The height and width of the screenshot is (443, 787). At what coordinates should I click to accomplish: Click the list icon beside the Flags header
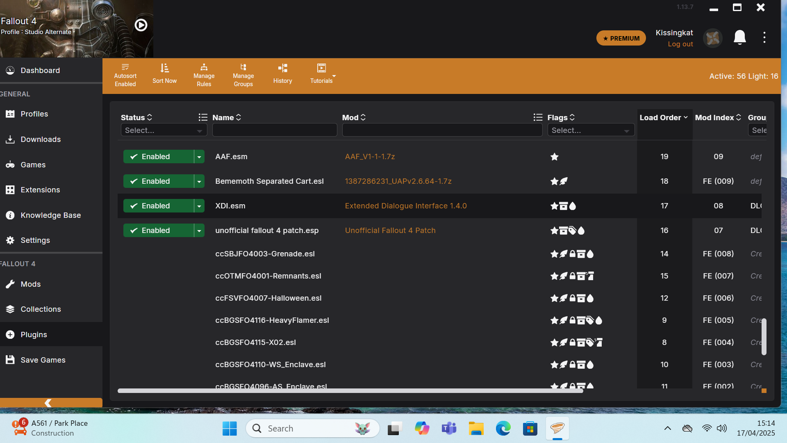(538, 118)
